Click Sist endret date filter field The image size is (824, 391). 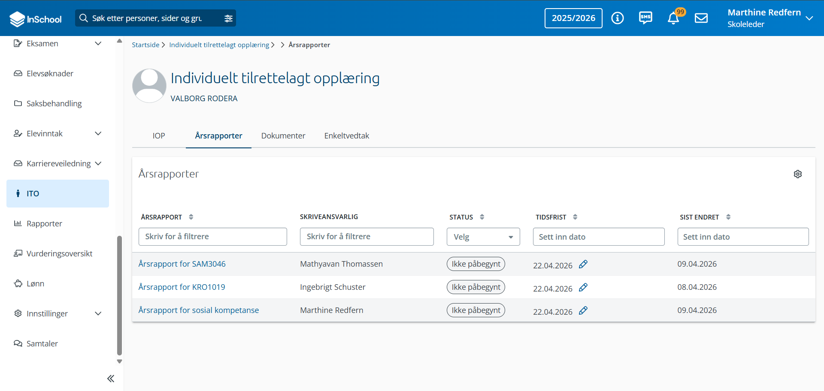click(743, 237)
